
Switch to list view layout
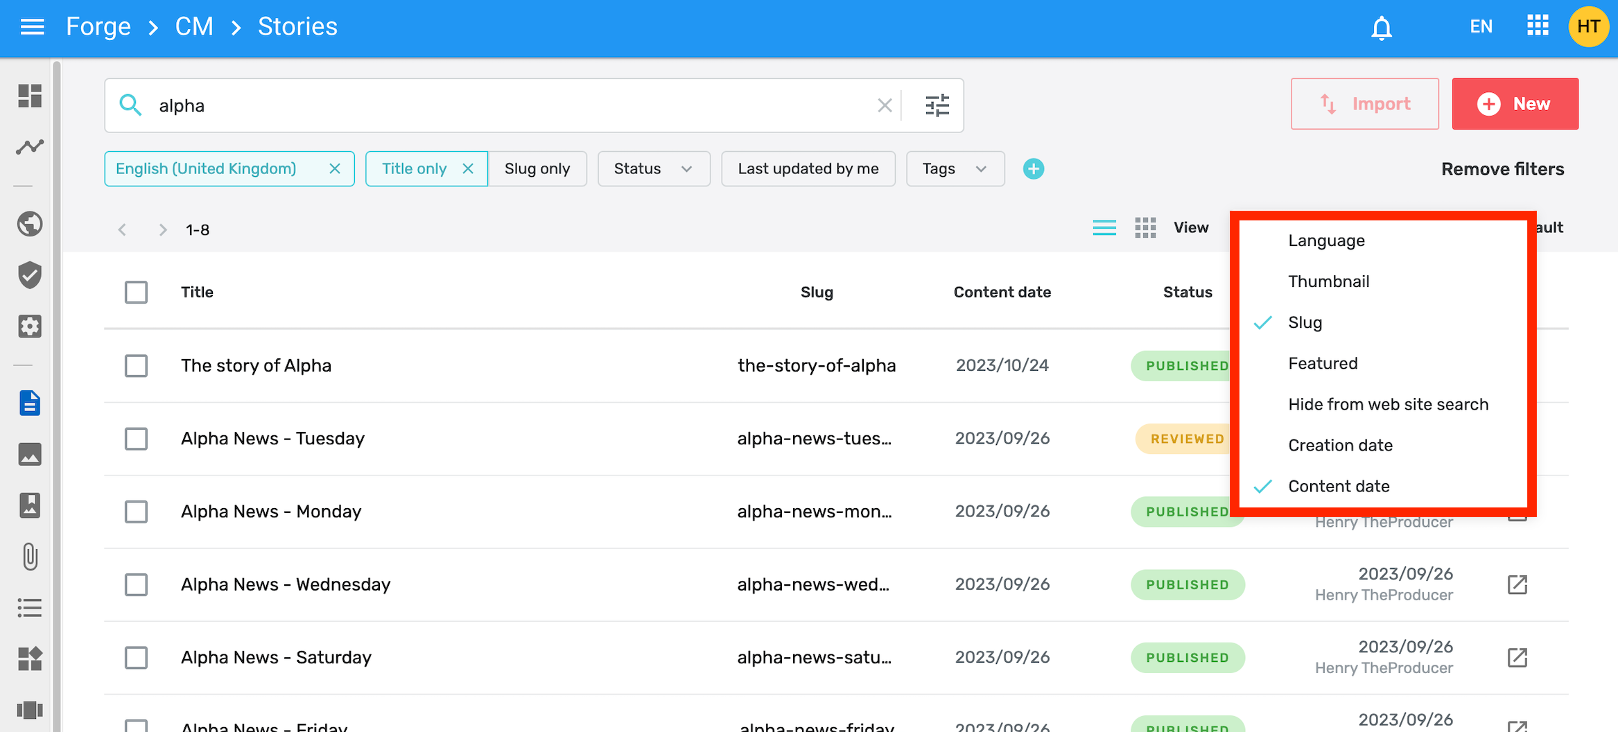coord(1104,227)
